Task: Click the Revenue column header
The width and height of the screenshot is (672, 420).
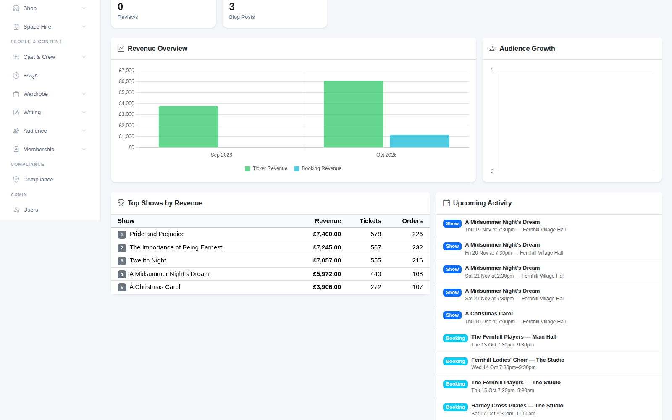Action: point(328,221)
